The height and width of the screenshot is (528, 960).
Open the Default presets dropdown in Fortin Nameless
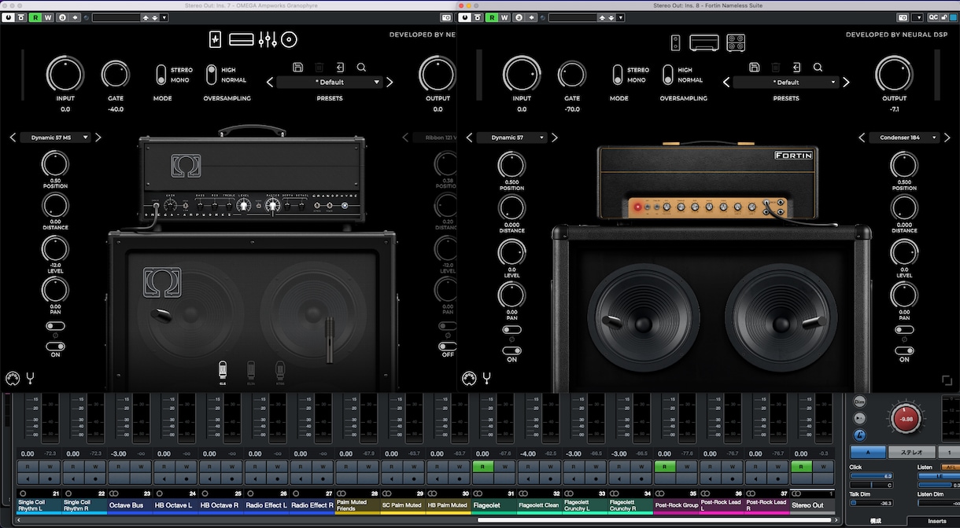tap(786, 82)
